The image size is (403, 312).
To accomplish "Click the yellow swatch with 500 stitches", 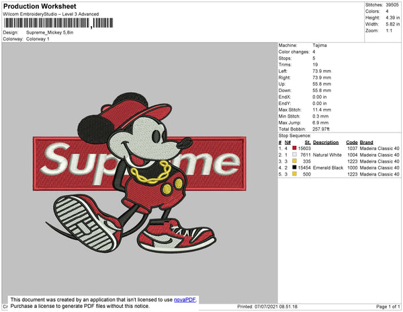I will [294, 174].
